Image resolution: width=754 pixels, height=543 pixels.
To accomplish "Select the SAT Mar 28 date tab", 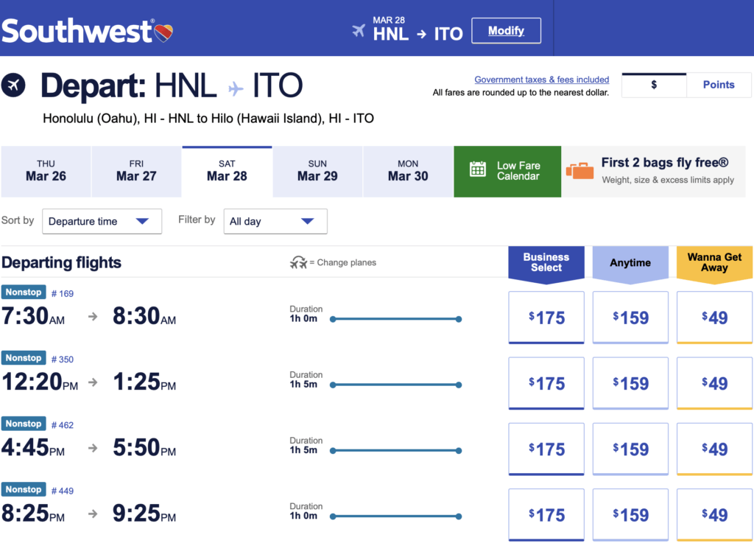I will click(227, 171).
